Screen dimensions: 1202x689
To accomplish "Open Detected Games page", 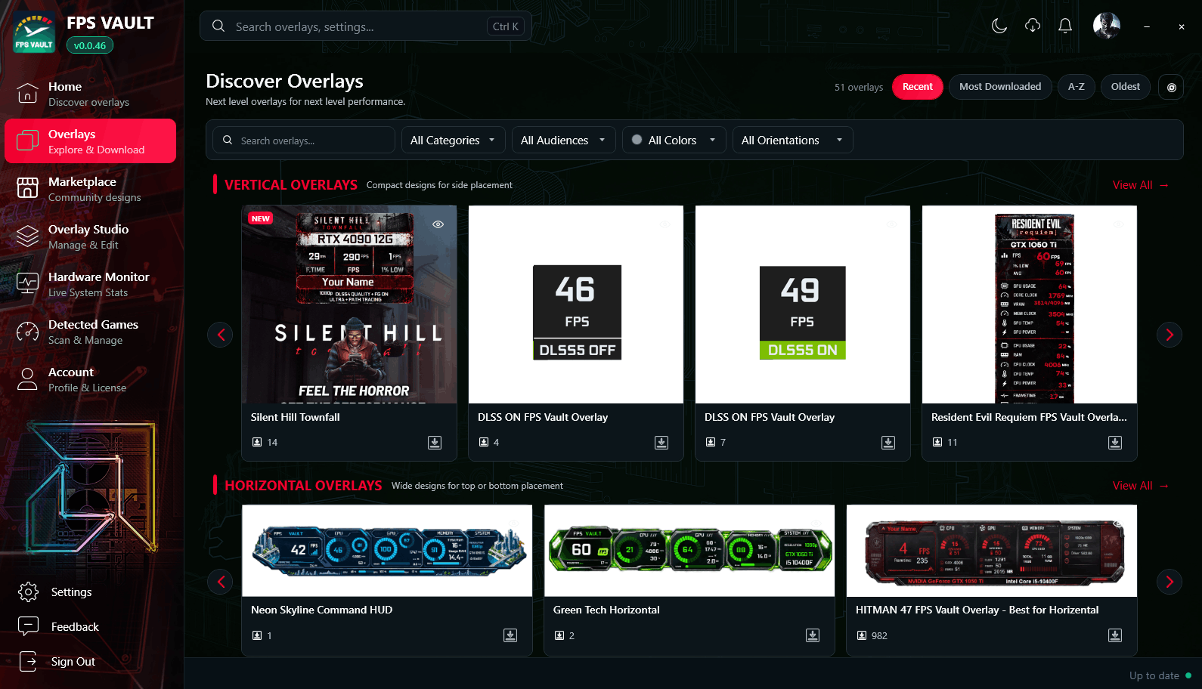I will pos(91,332).
